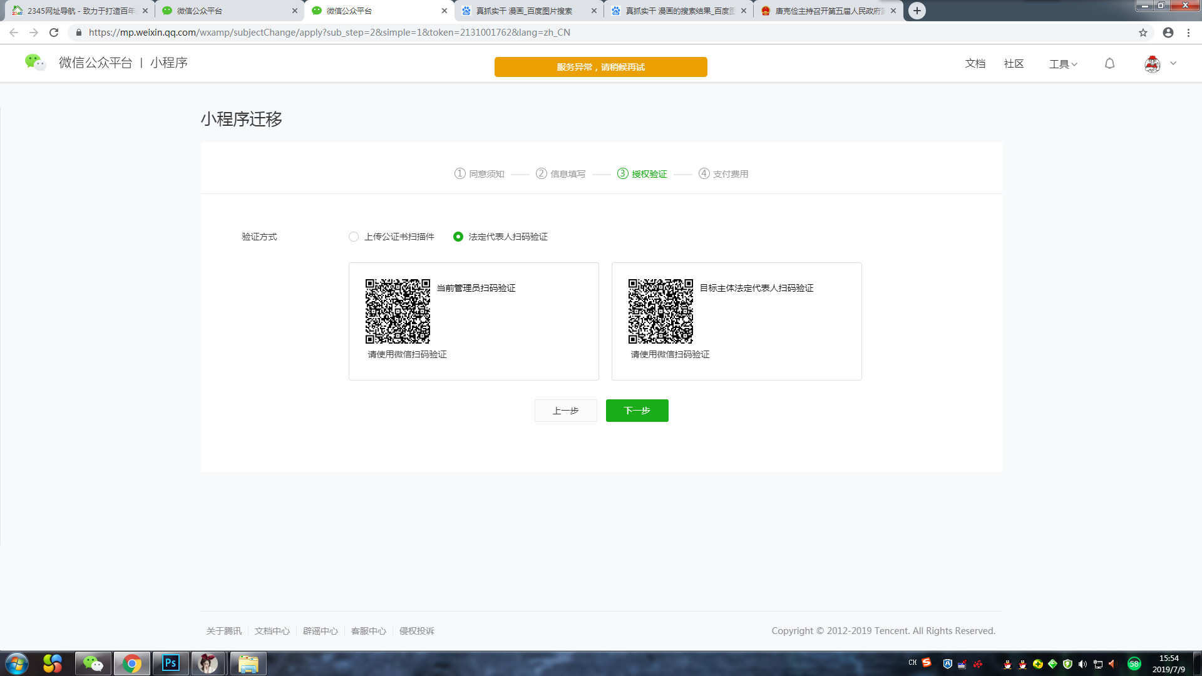Image resolution: width=1202 pixels, height=676 pixels.
Task: Bookmark this page with star icon
Action: (1143, 33)
